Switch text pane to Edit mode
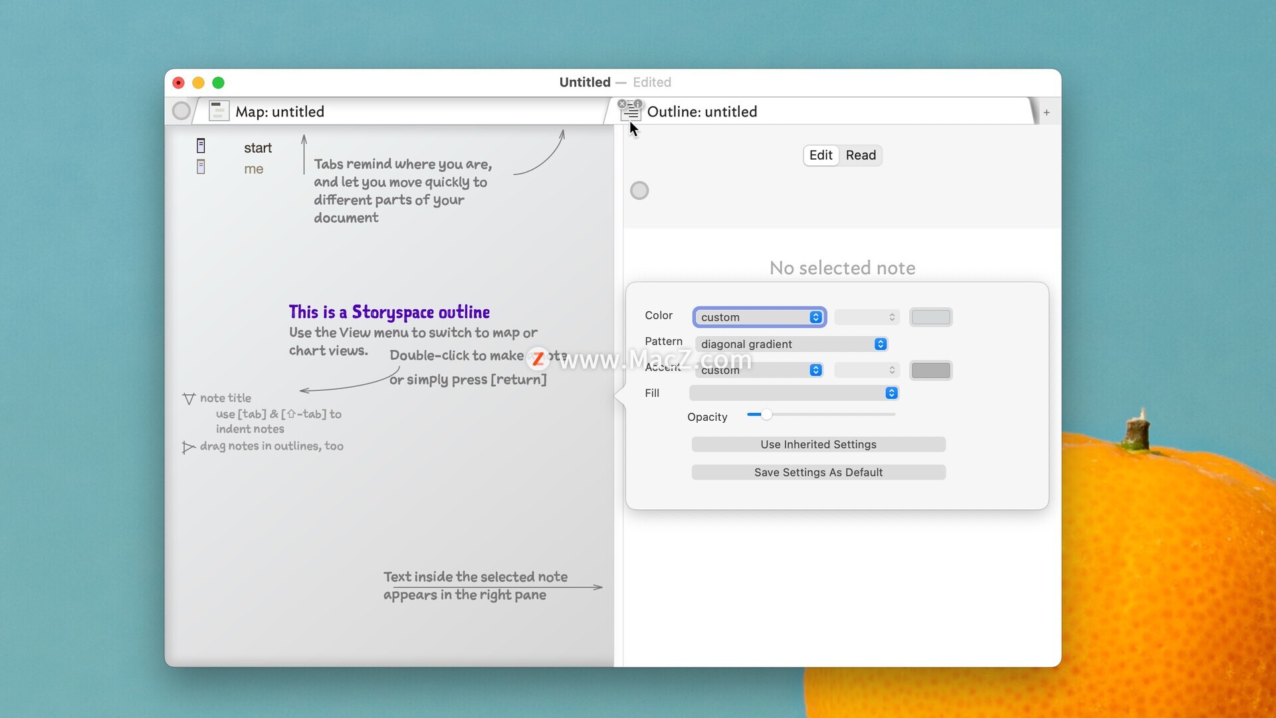1276x718 pixels. (x=821, y=155)
